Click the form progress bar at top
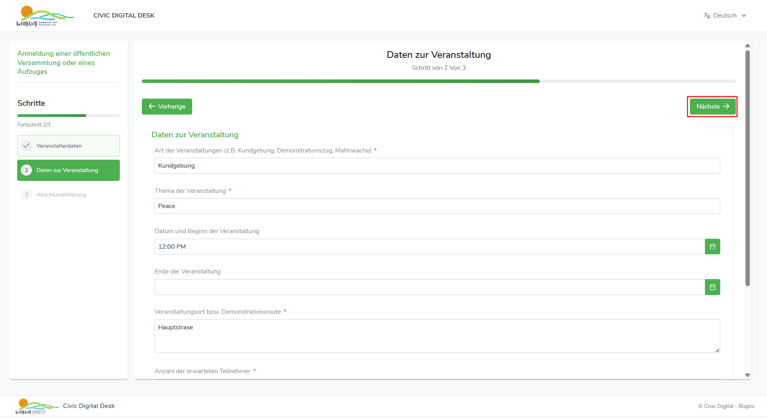The image size is (767, 418). pyautogui.click(x=438, y=81)
